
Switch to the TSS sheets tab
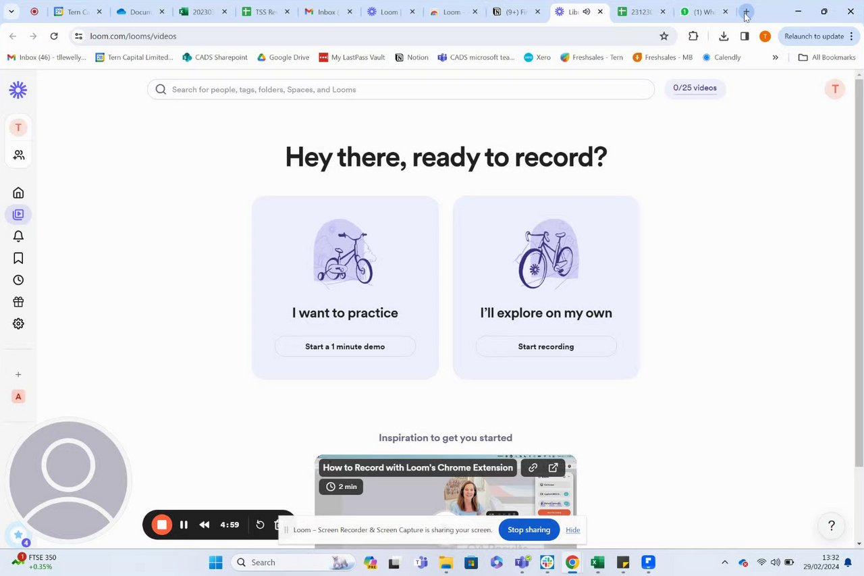[x=265, y=11]
